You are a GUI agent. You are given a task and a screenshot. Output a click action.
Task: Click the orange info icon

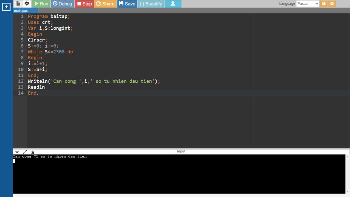click(x=324, y=3)
